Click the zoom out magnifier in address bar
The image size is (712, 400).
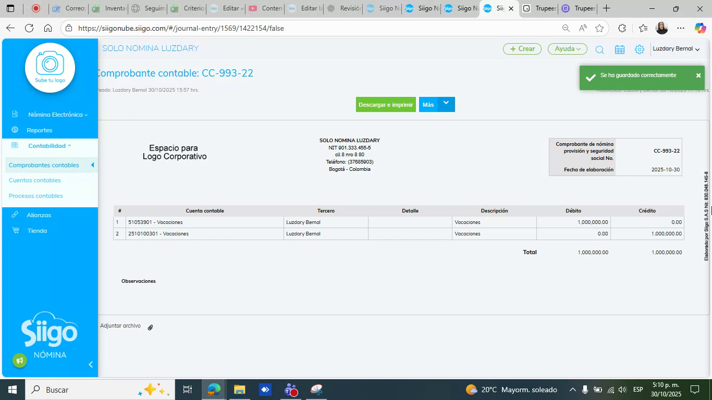(x=566, y=28)
